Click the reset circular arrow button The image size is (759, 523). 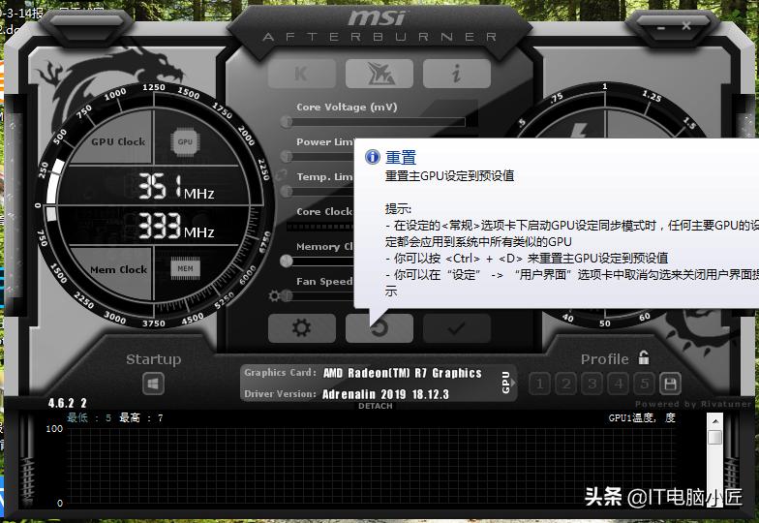pos(379,327)
